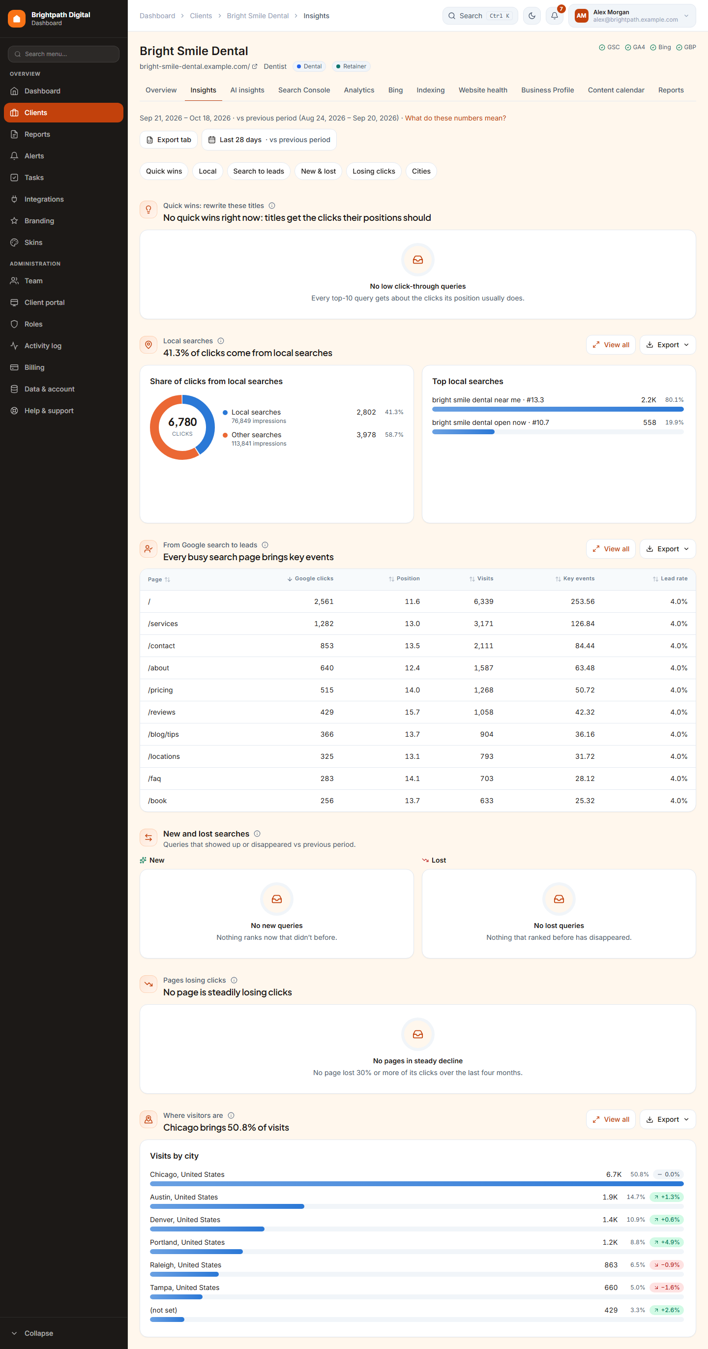
Task: Click the Brightpath Digital logo icon
Action: click(x=16, y=18)
